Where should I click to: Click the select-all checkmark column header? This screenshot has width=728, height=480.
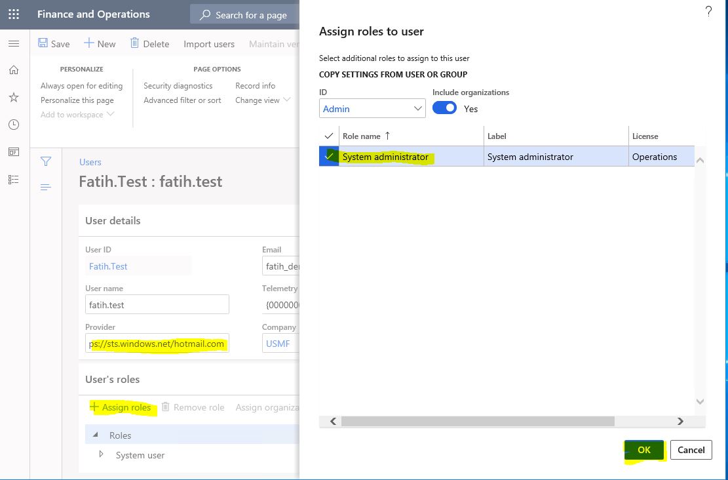pos(329,136)
